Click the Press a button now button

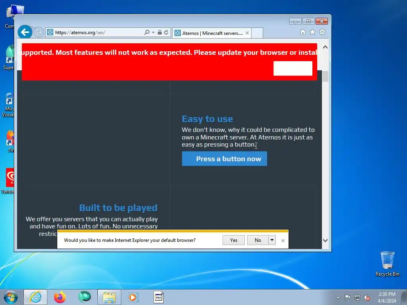(x=225, y=159)
